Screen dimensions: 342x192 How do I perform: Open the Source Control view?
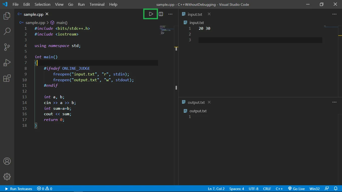pyautogui.click(x=7, y=47)
